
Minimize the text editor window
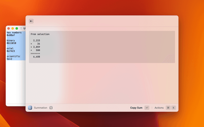pyautogui.click(x=12, y=29)
